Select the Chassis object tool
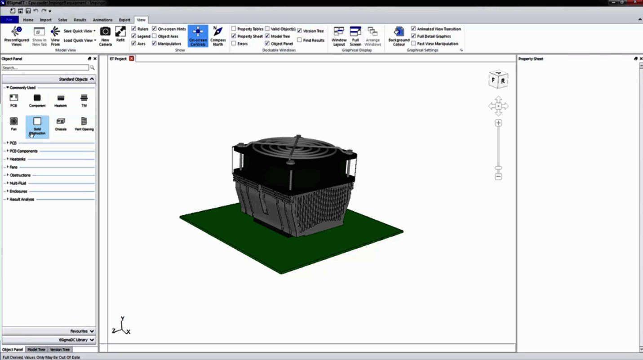The image size is (643, 360). click(x=60, y=121)
